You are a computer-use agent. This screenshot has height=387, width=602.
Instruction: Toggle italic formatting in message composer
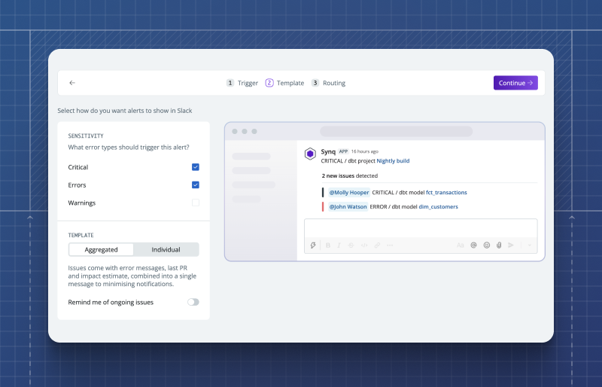click(339, 245)
